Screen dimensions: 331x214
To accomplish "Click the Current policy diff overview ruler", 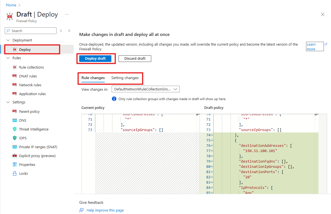I will tap(198, 154).
